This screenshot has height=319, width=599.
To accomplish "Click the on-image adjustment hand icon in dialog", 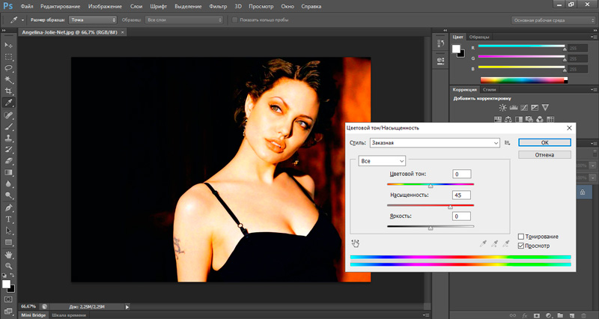I will tap(355, 243).
